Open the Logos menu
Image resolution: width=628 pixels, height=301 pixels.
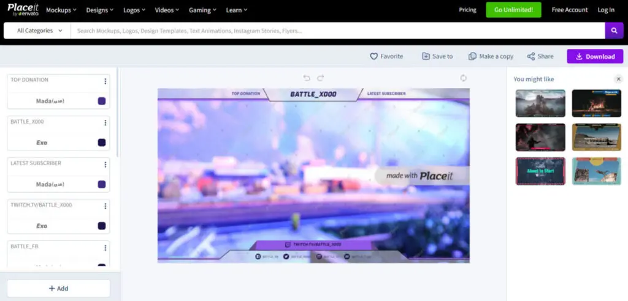(x=134, y=10)
